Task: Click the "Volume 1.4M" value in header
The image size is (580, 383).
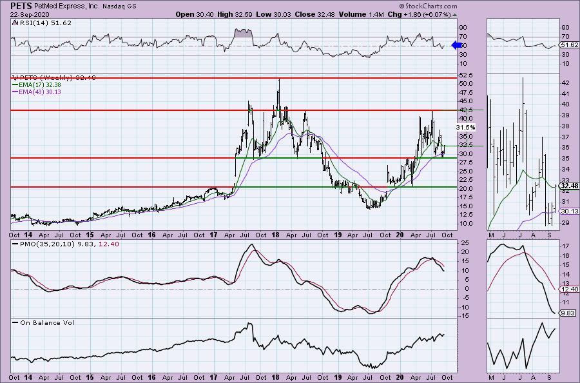Action: 362,14
